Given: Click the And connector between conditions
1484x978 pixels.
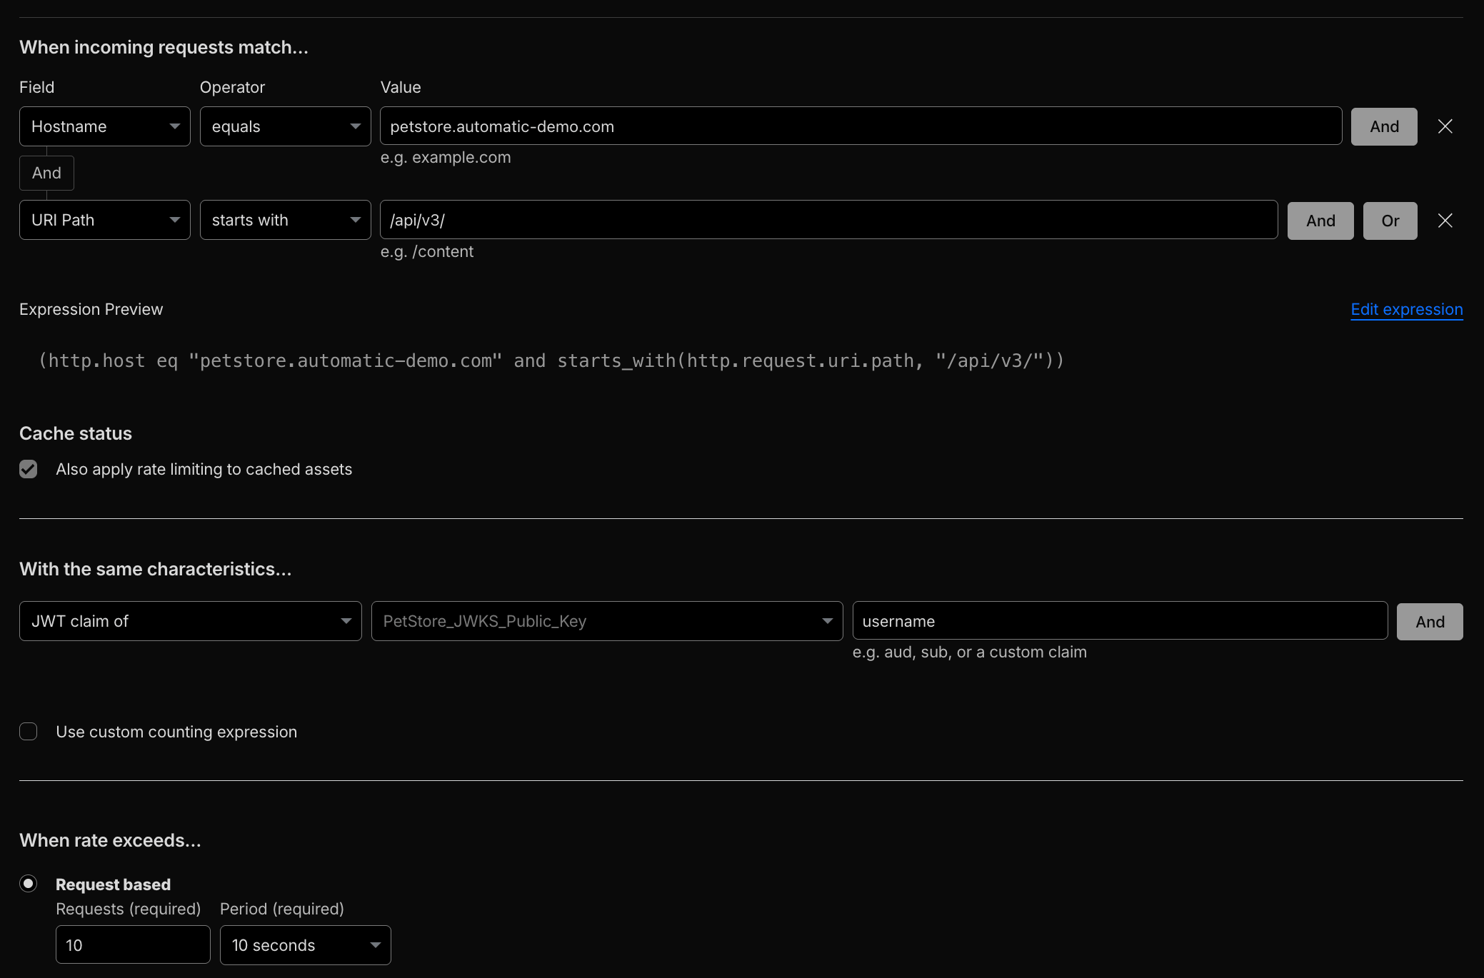Looking at the screenshot, I should coord(46,173).
